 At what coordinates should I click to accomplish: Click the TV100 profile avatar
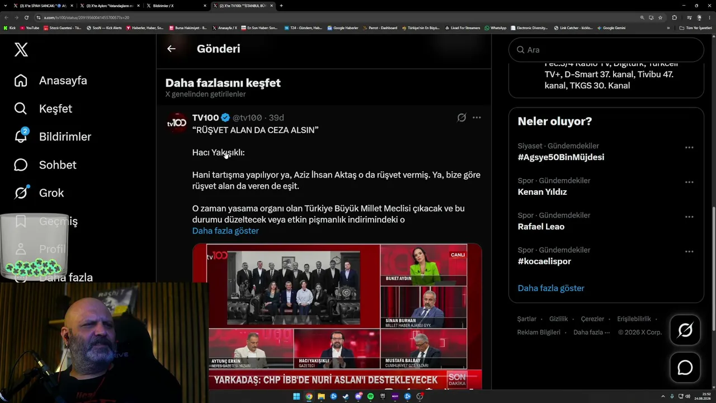click(x=177, y=123)
